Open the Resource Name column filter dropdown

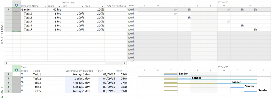(x=46, y=6)
